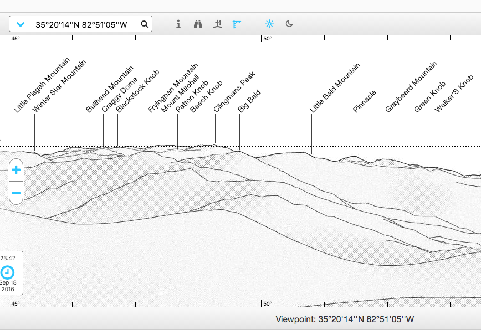Select the binoculars view icon

point(198,24)
